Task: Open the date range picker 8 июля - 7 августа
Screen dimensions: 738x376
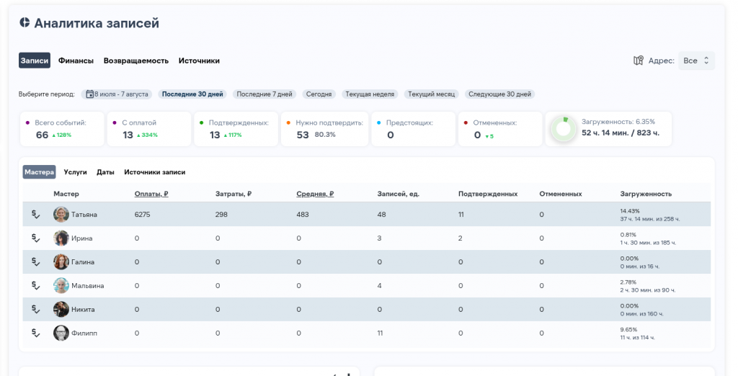Action: tap(117, 94)
